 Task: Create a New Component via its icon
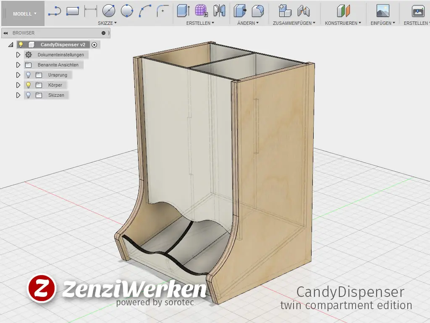285,11
